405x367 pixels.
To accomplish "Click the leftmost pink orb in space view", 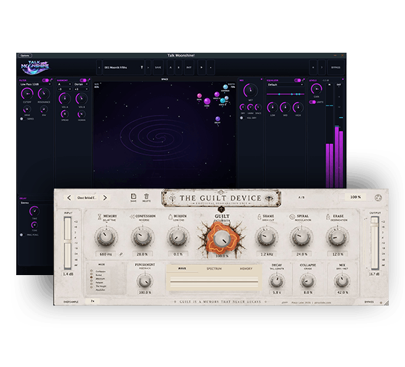I will 199,96.
